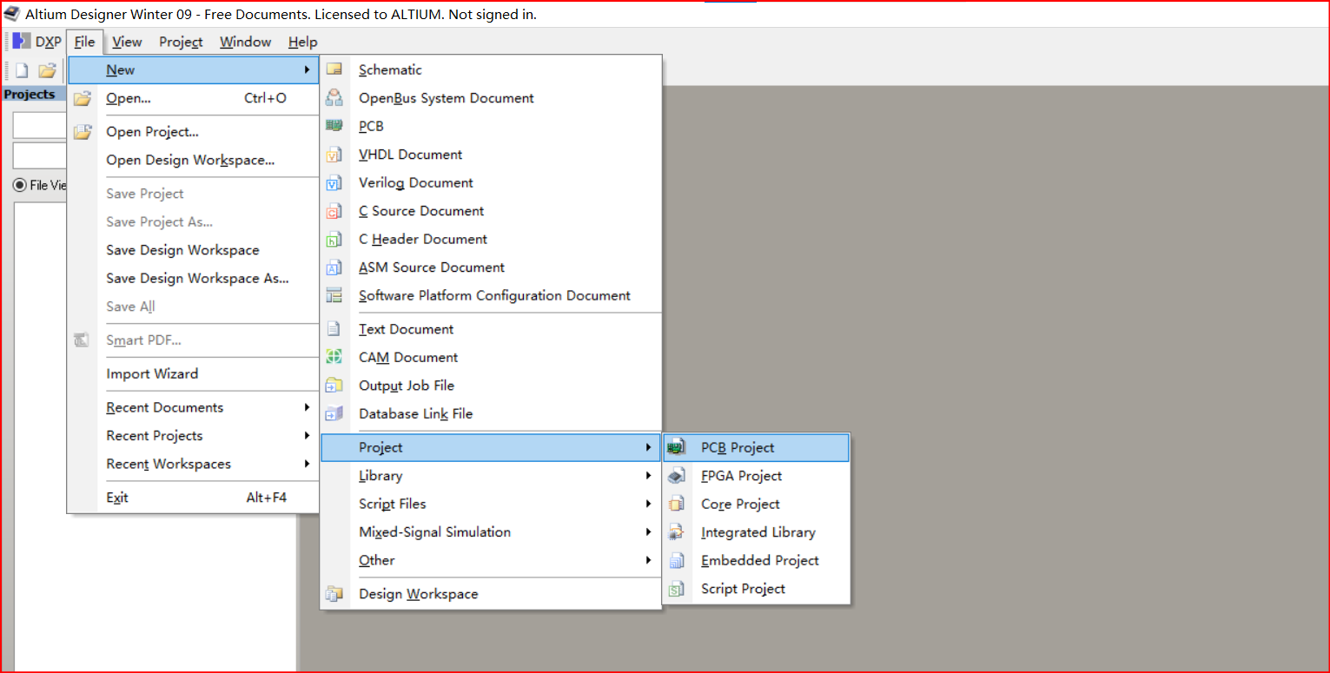Expand the Project submenu entry
The image size is (1330, 673).
pos(491,447)
